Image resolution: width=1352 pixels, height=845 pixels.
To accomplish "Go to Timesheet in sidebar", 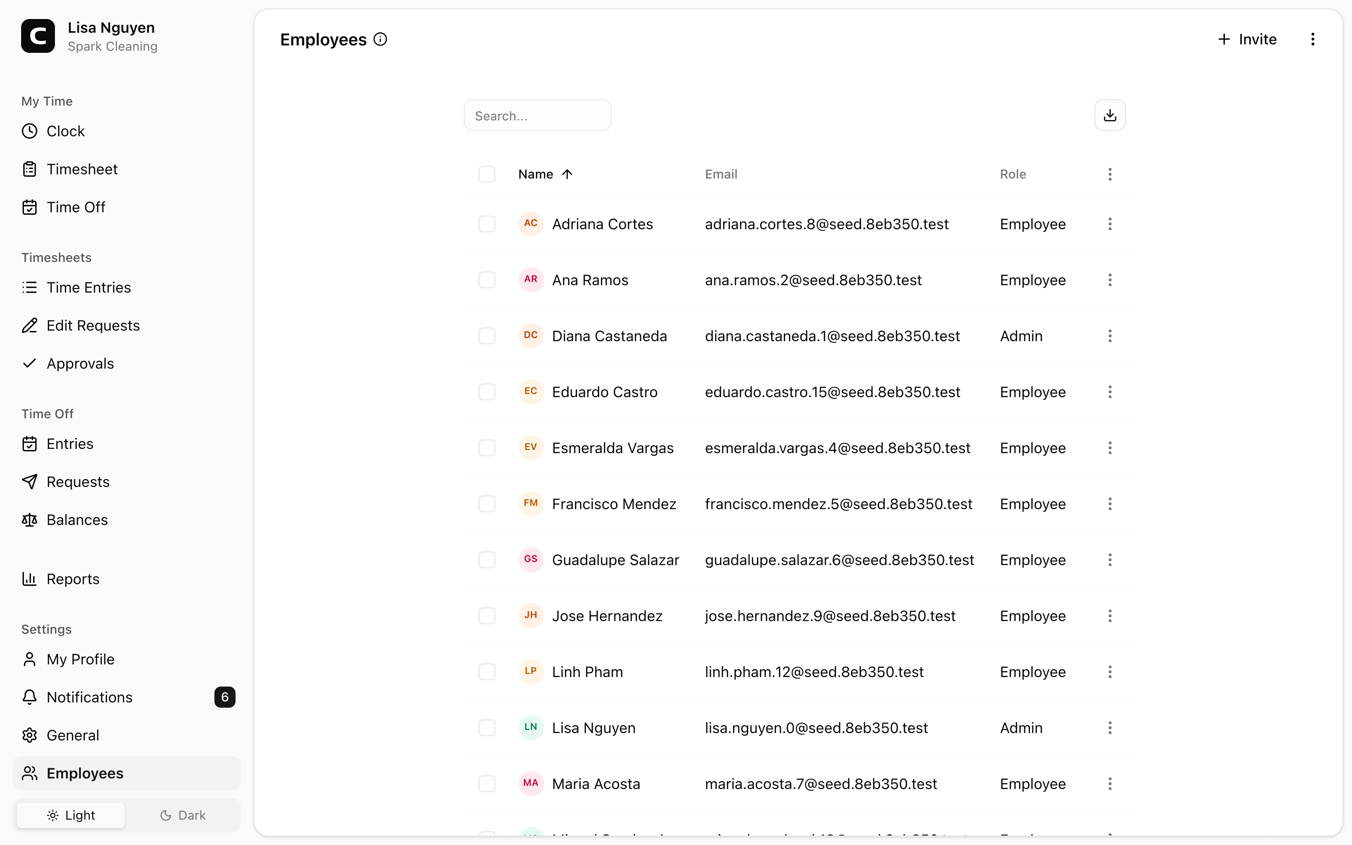I will 127,169.
